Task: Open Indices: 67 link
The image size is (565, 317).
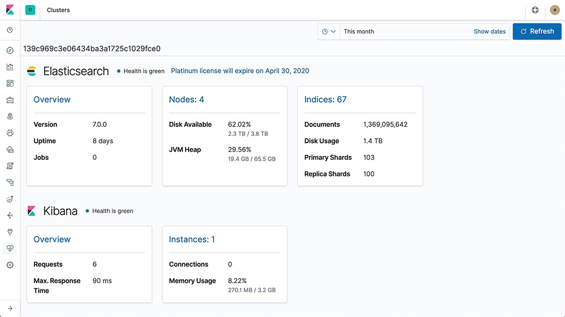Action: coord(325,99)
